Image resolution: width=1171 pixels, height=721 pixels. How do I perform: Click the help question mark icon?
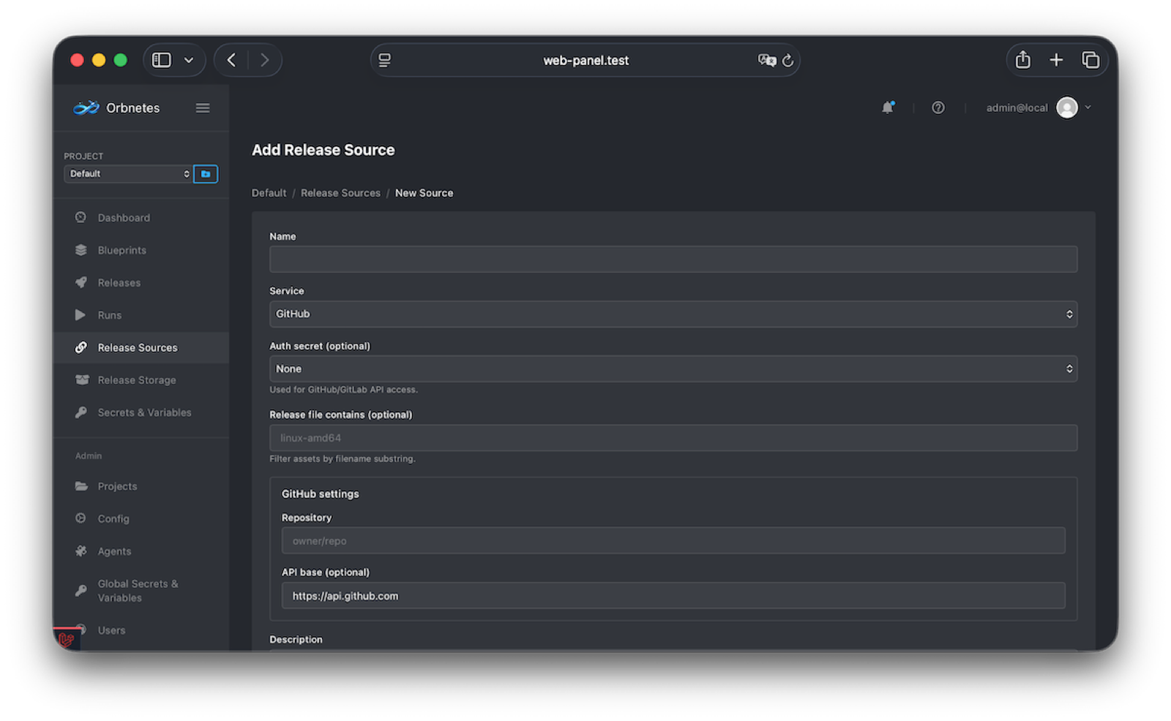938,107
